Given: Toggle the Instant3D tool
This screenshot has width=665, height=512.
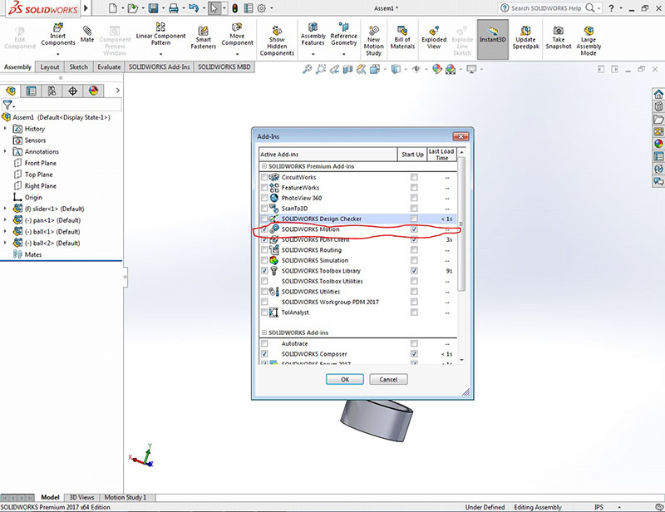Looking at the screenshot, I should 492,39.
